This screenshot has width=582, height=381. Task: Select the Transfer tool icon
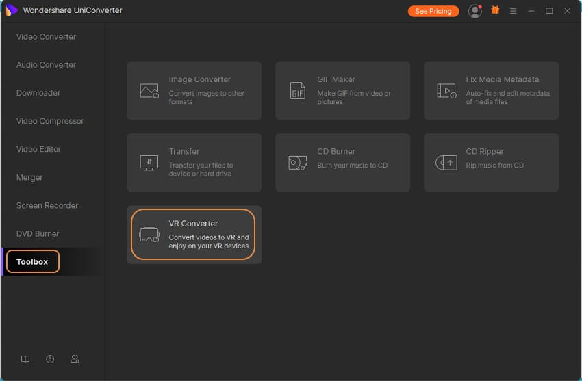(149, 163)
